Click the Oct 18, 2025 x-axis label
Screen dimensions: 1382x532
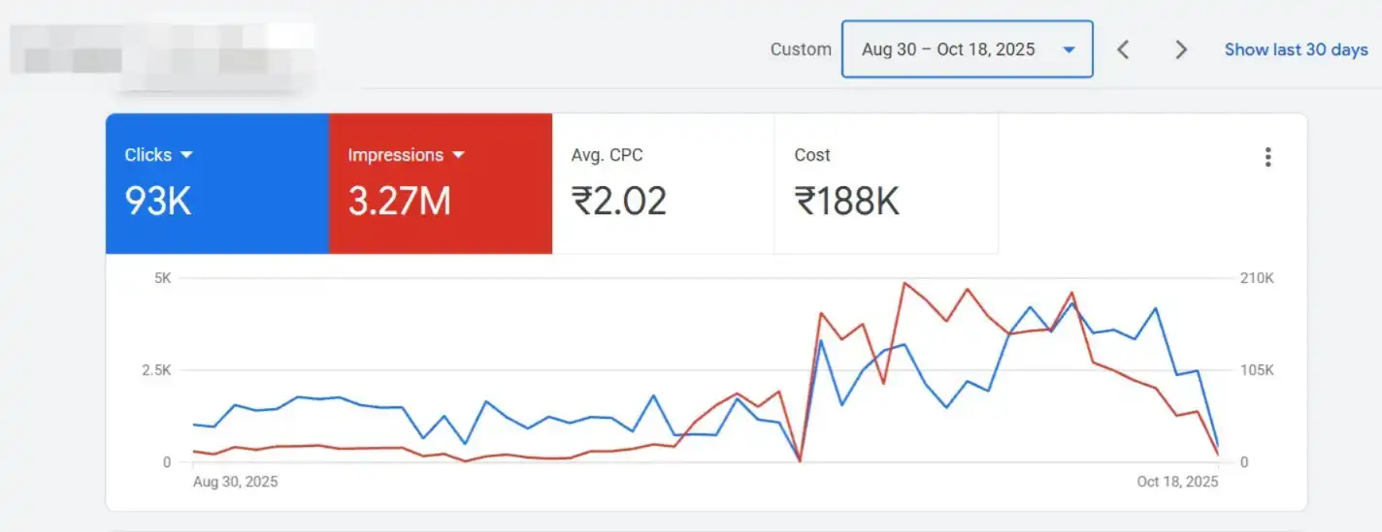1176,482
